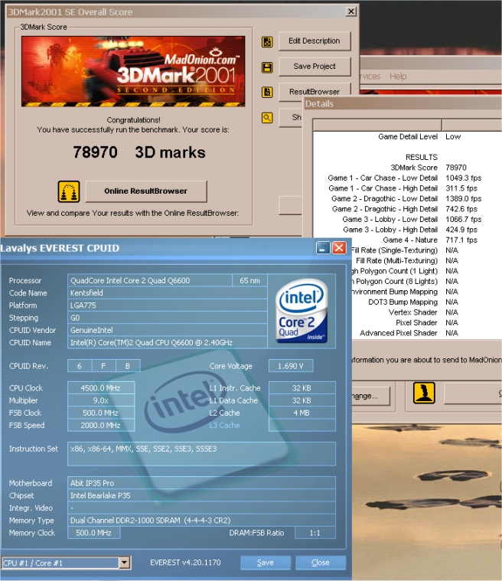Click the ResultBrowser document icon
Screen dimensions: 502x581
(267, 93)
